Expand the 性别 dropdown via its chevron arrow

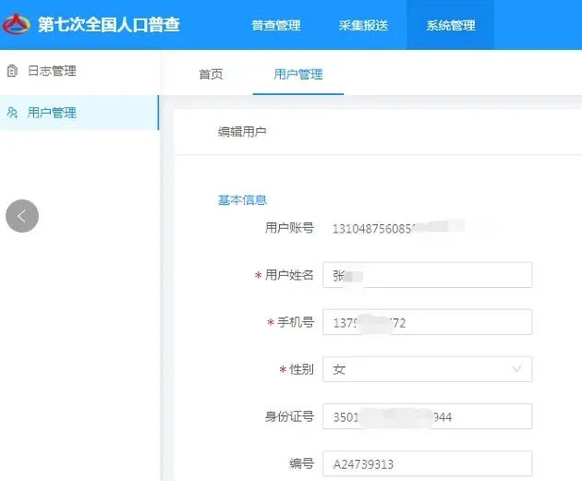tap(515, 369)
